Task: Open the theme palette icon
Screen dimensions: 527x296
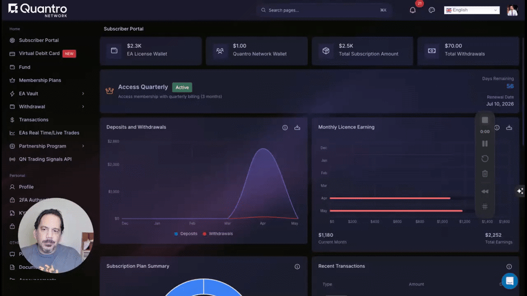Action: [x=432, y=10]
